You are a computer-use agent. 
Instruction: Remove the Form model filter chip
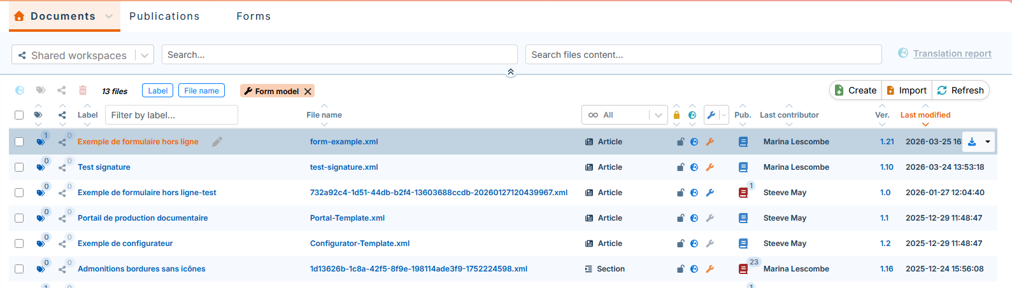tap(308, 92)
